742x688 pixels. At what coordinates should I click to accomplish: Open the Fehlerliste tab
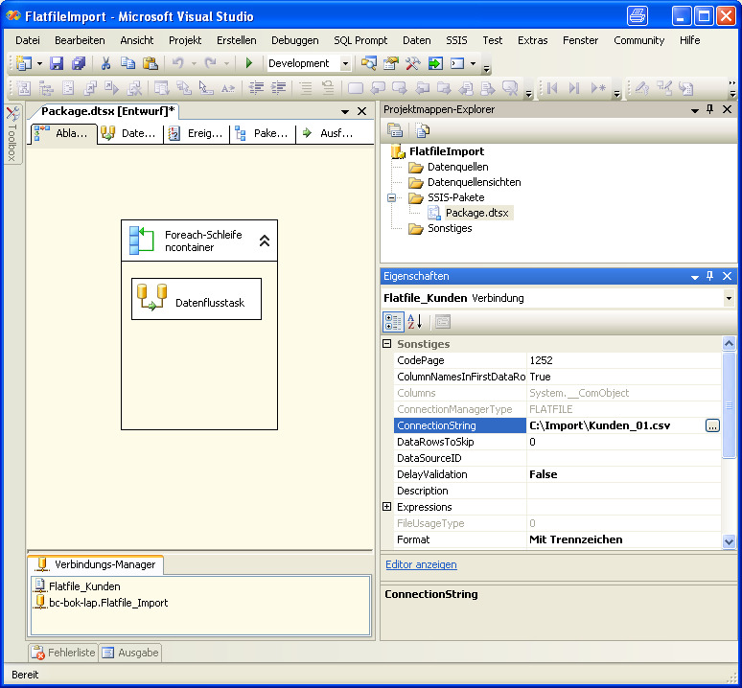(63, 653)
